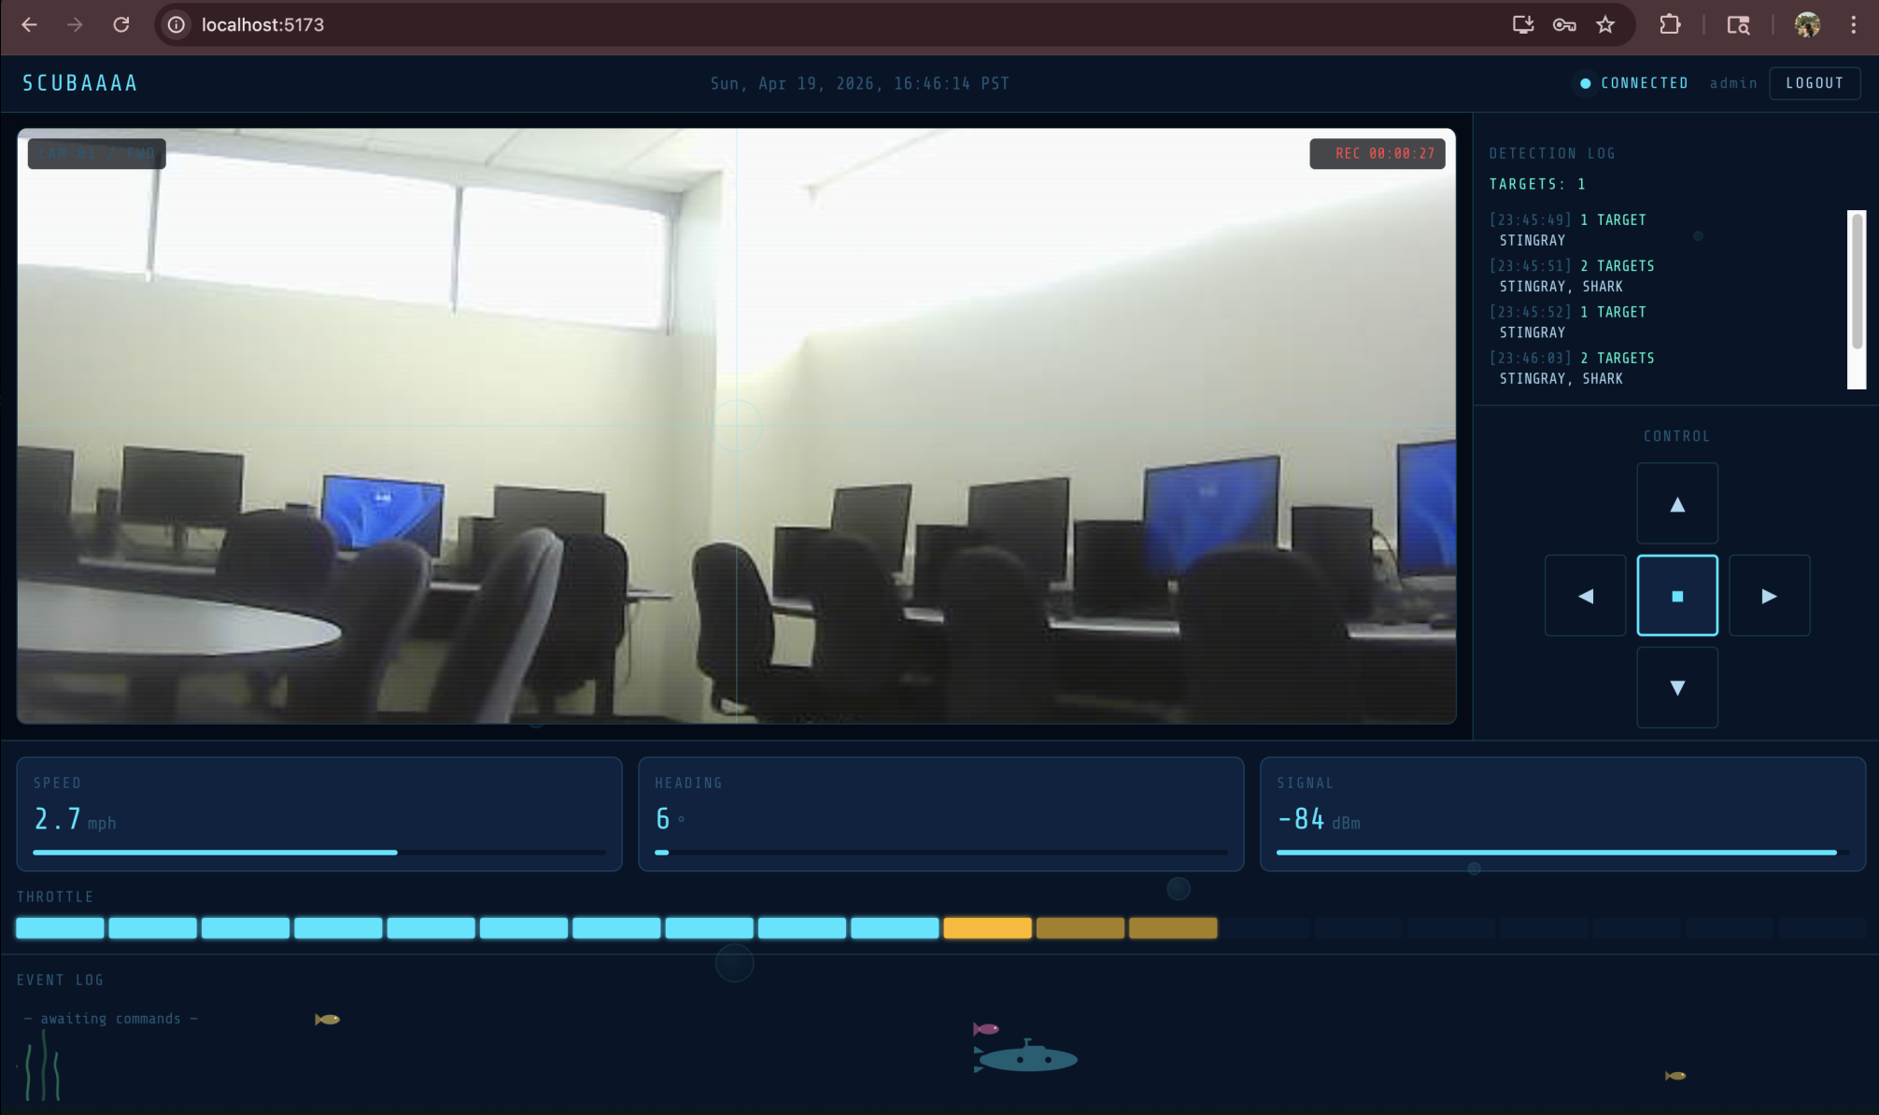Open the browser extensions puzzle icon
The image size is (1879, 1115).
pos(1670,25)
